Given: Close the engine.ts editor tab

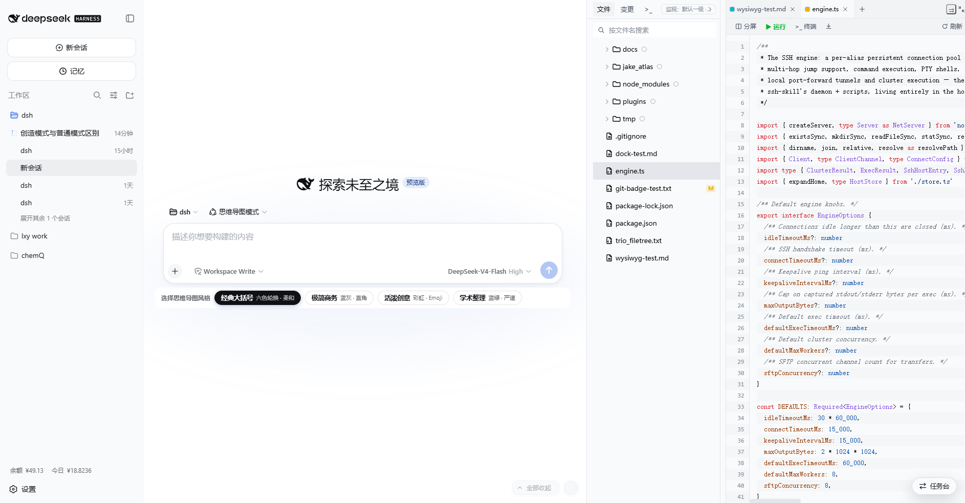Looking at the screenshot, I should (845, 9).
